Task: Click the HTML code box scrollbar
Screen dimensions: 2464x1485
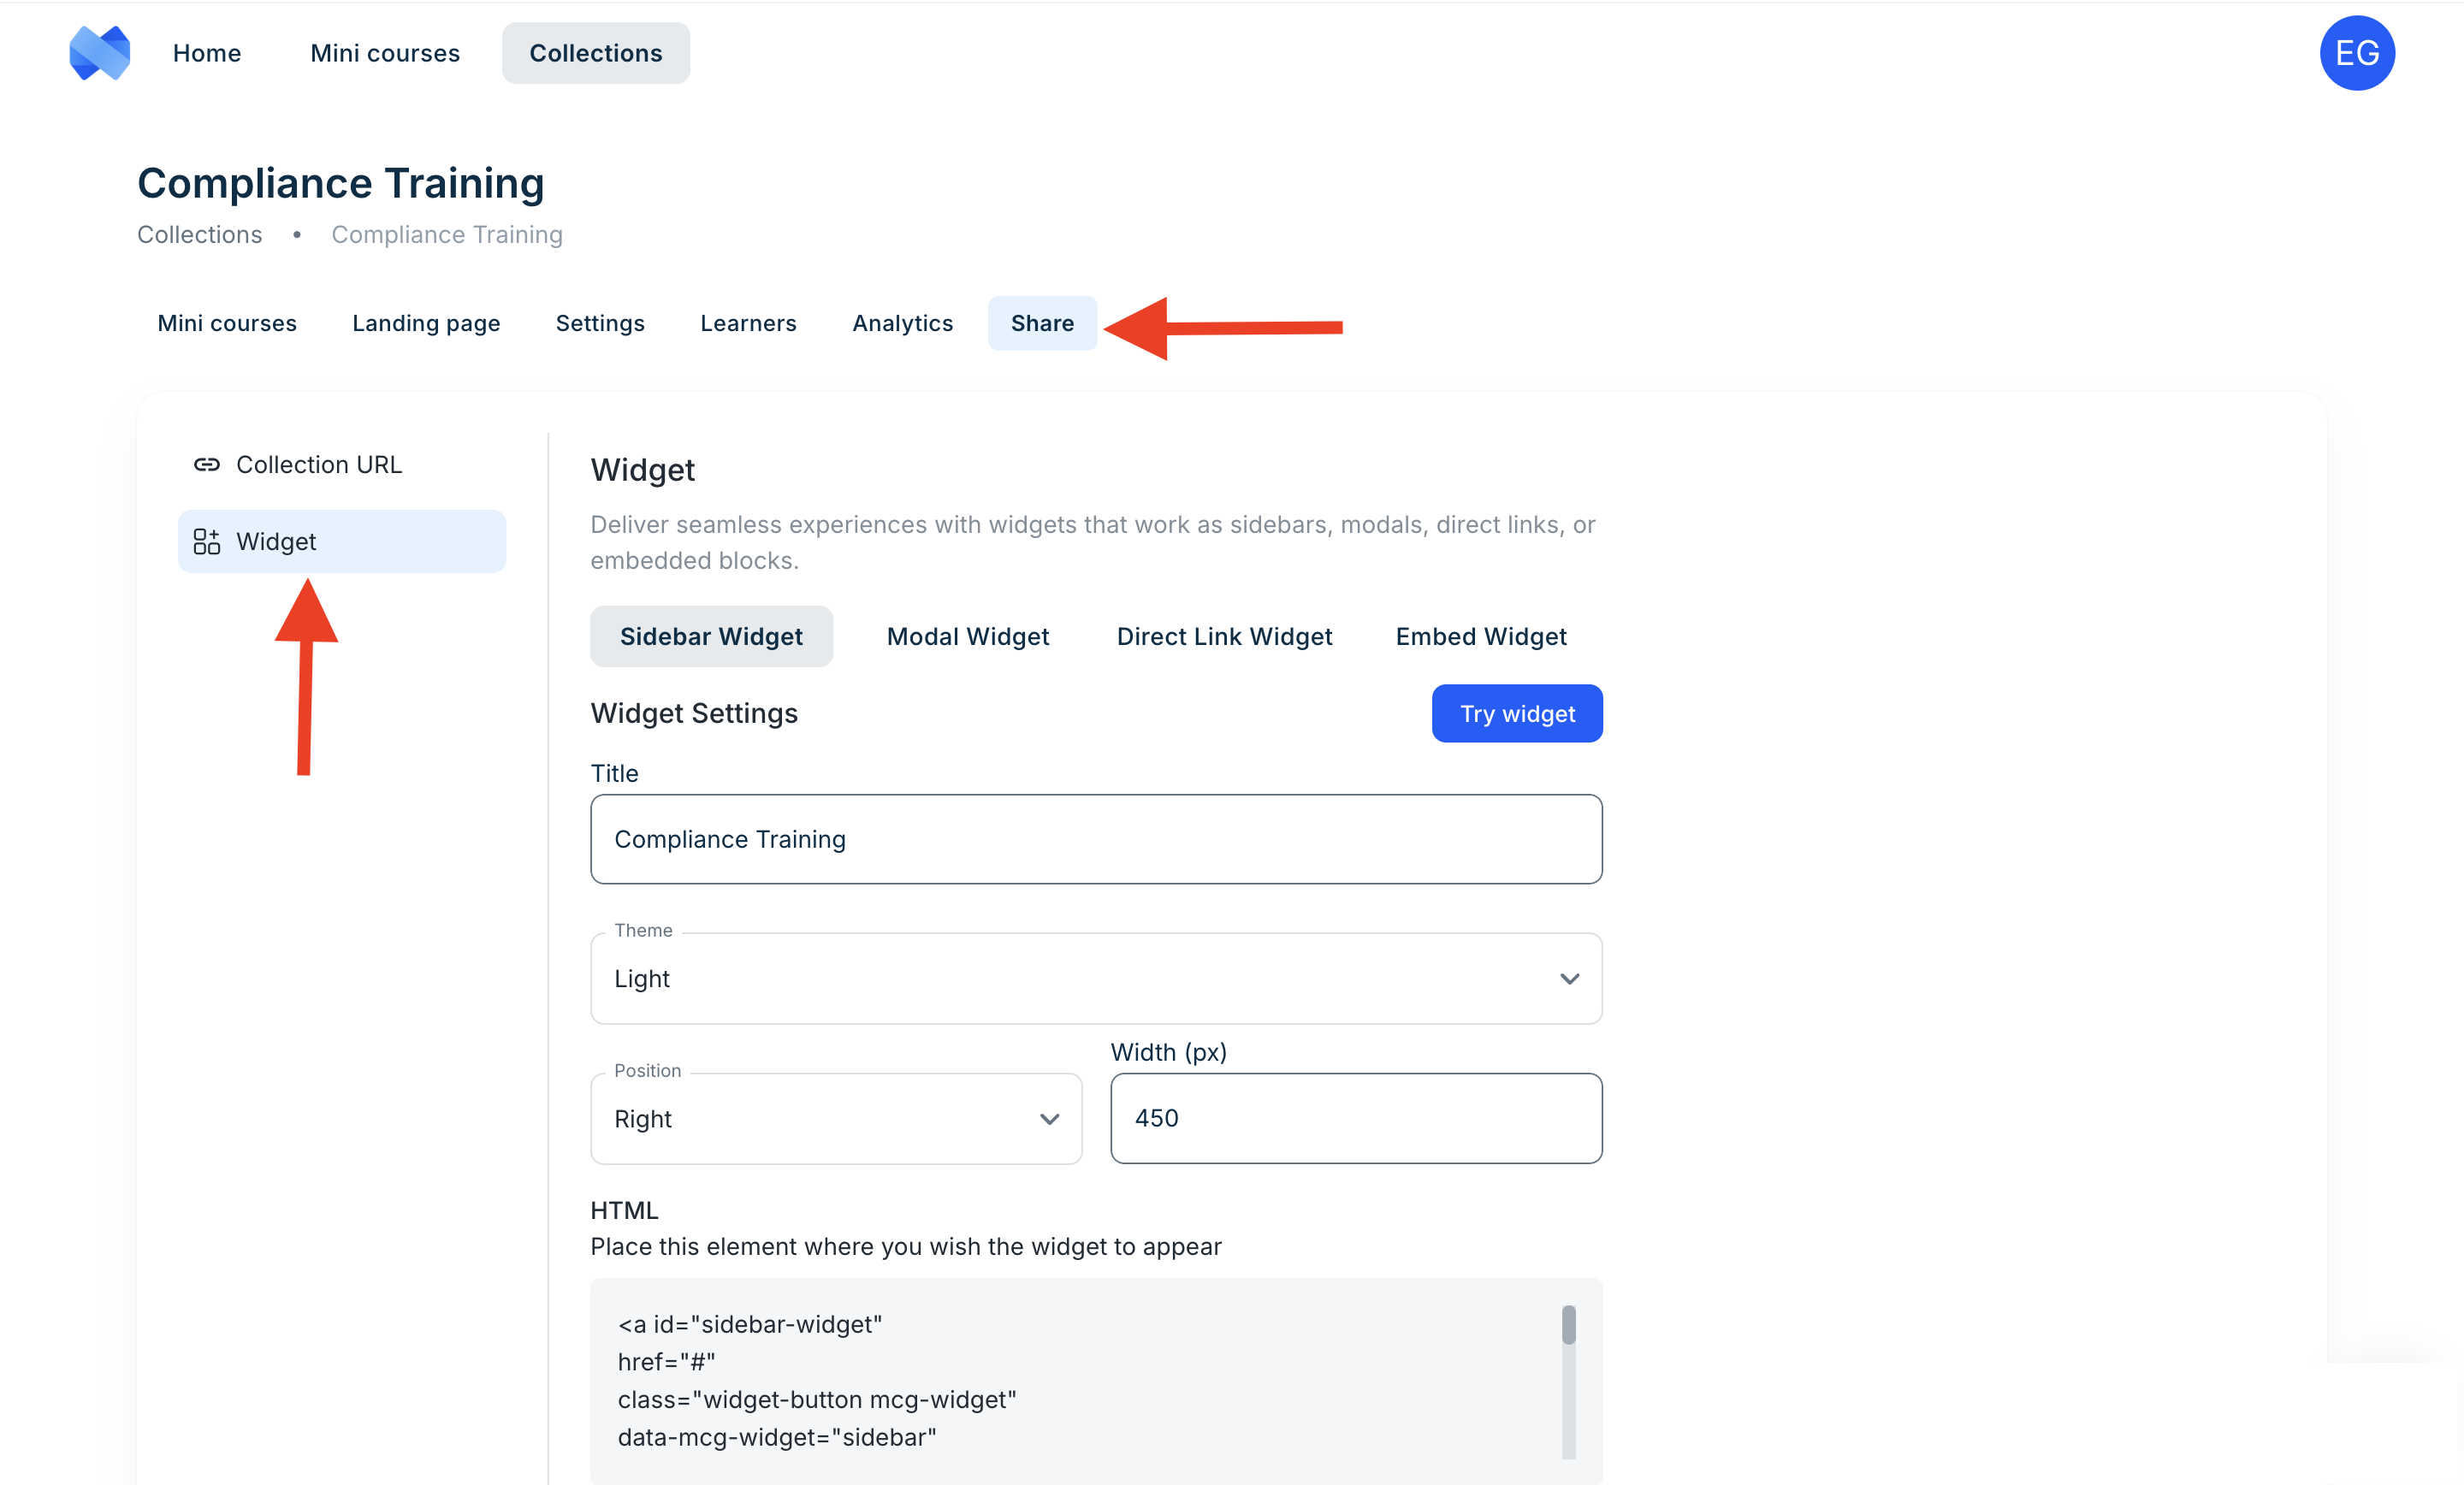Action: click(x=1568, y=1380)
